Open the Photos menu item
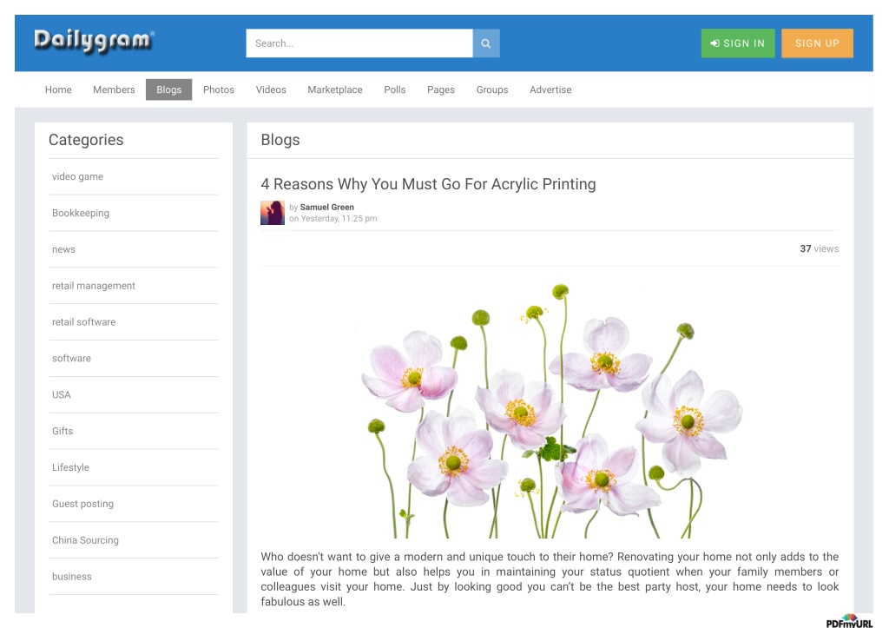This screenshot has height=628, width=889. [219, 89]
